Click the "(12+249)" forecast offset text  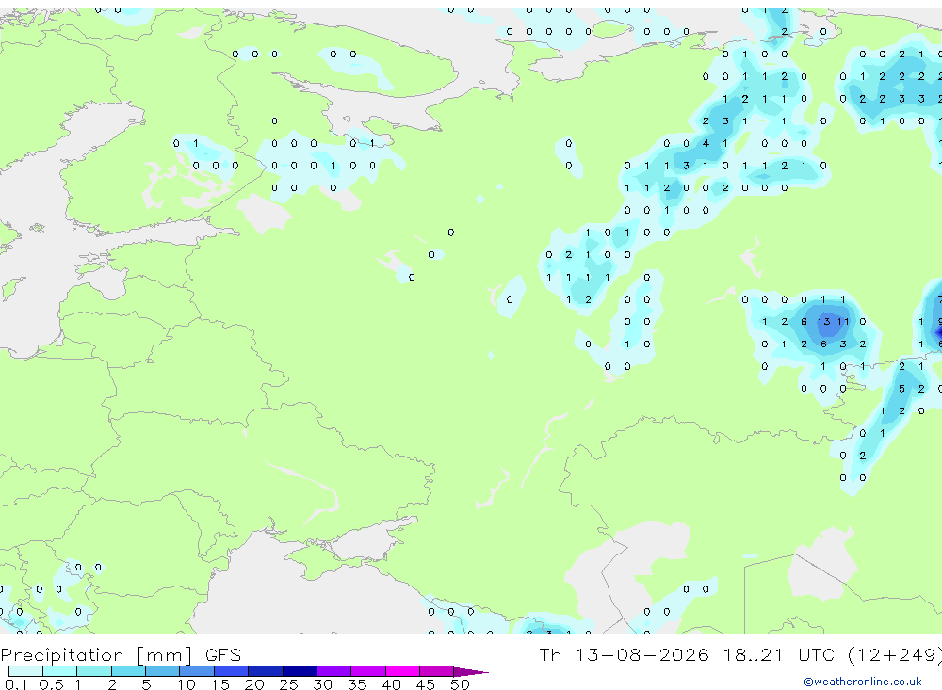[895, 654]
